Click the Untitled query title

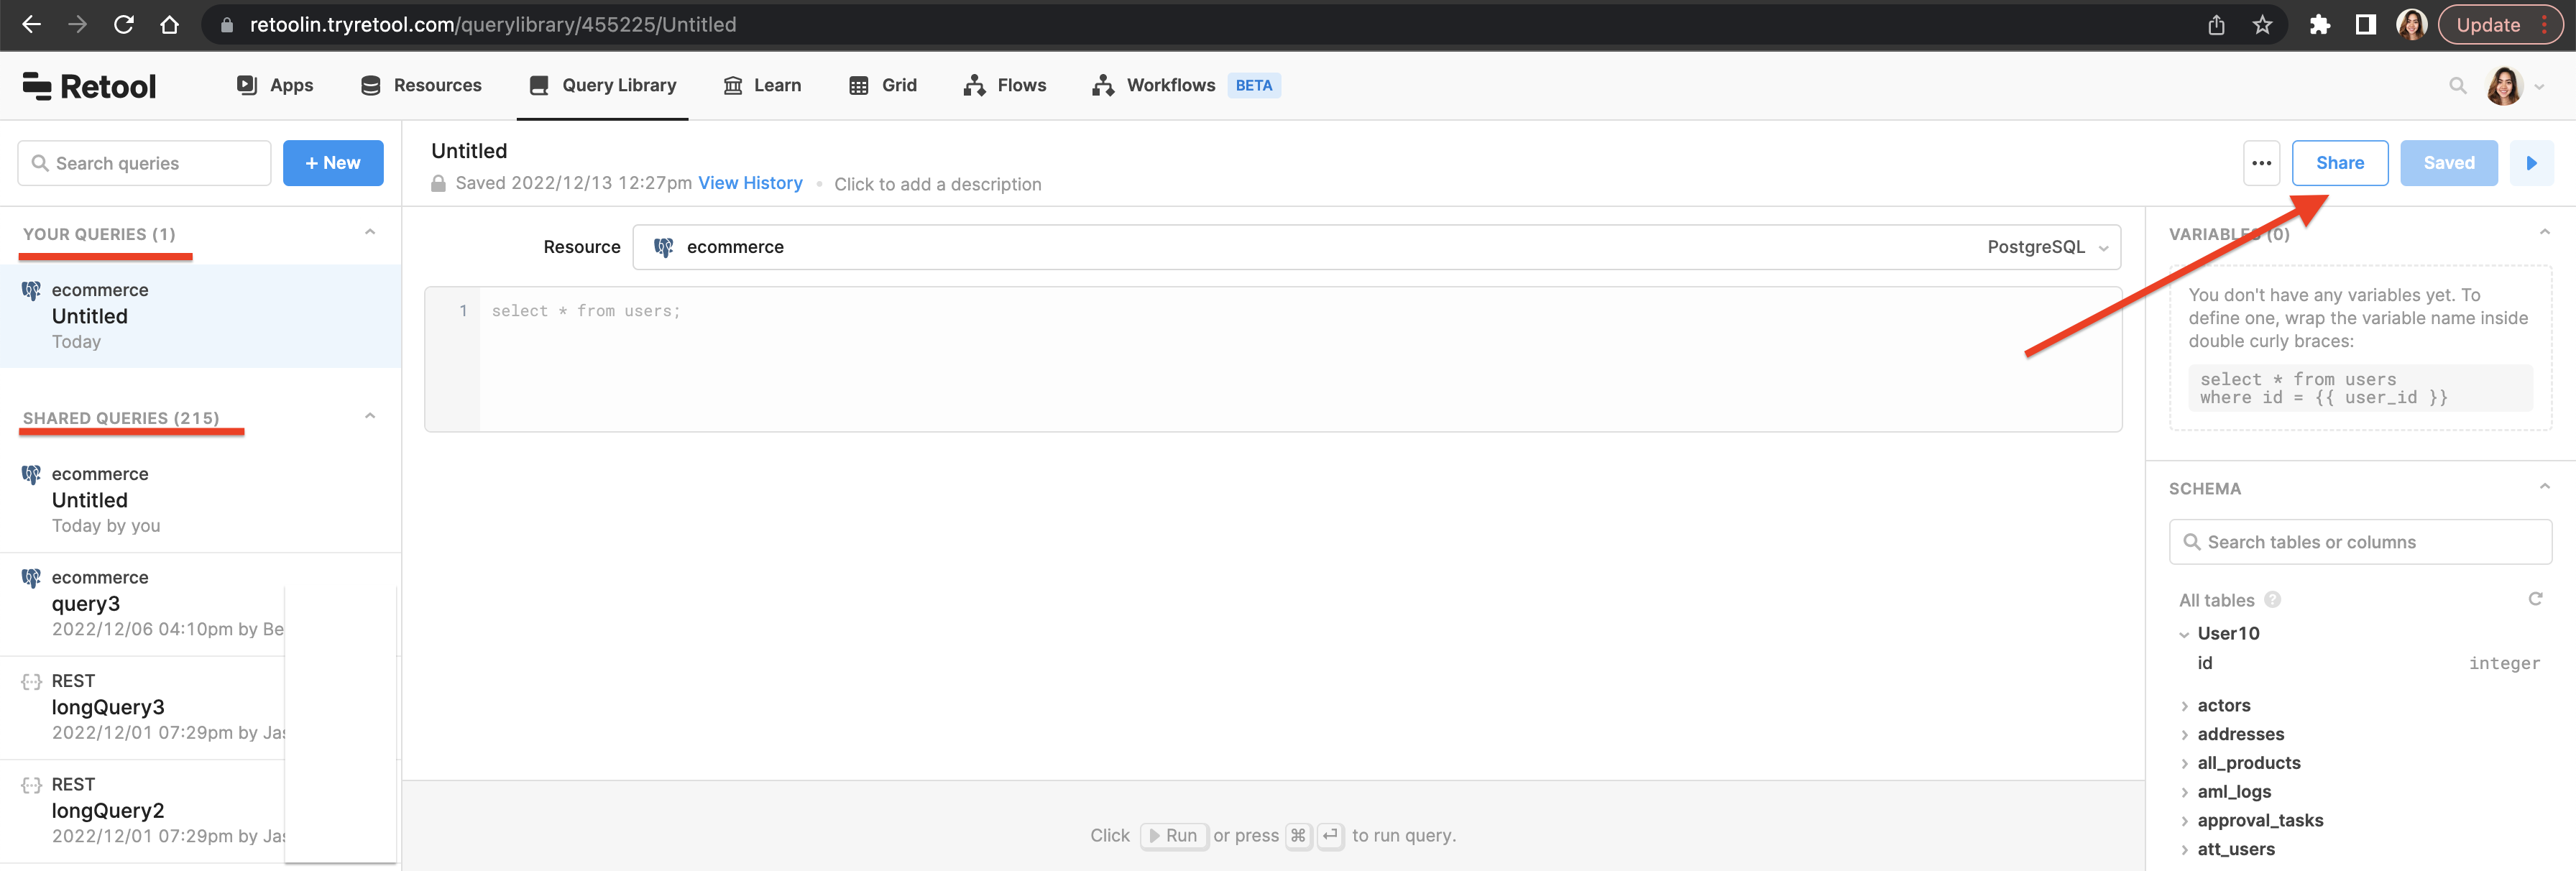click(469, 151)
